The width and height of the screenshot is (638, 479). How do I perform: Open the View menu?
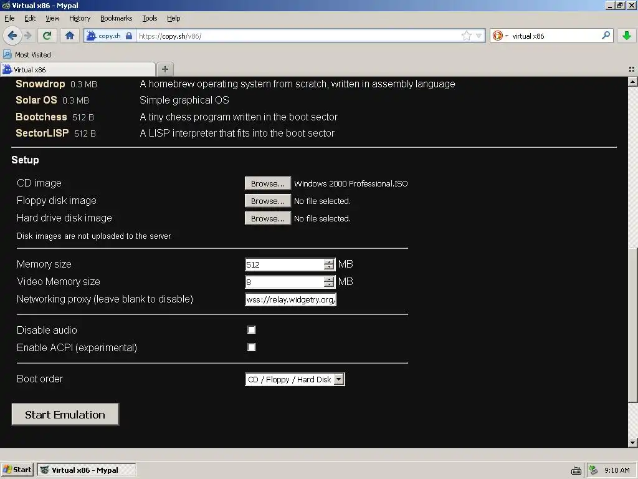coord(52,18)
